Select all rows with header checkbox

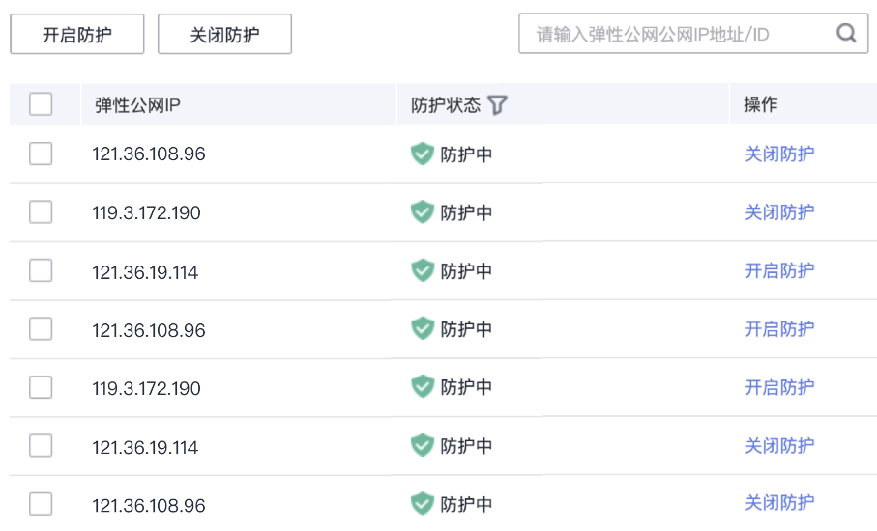41,104
